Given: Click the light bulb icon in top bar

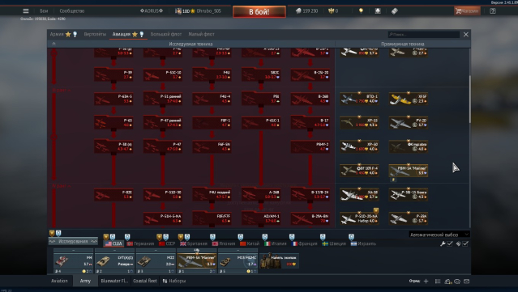Looking at the screenshot, I should pyautogui.click(x=361, y=11).
